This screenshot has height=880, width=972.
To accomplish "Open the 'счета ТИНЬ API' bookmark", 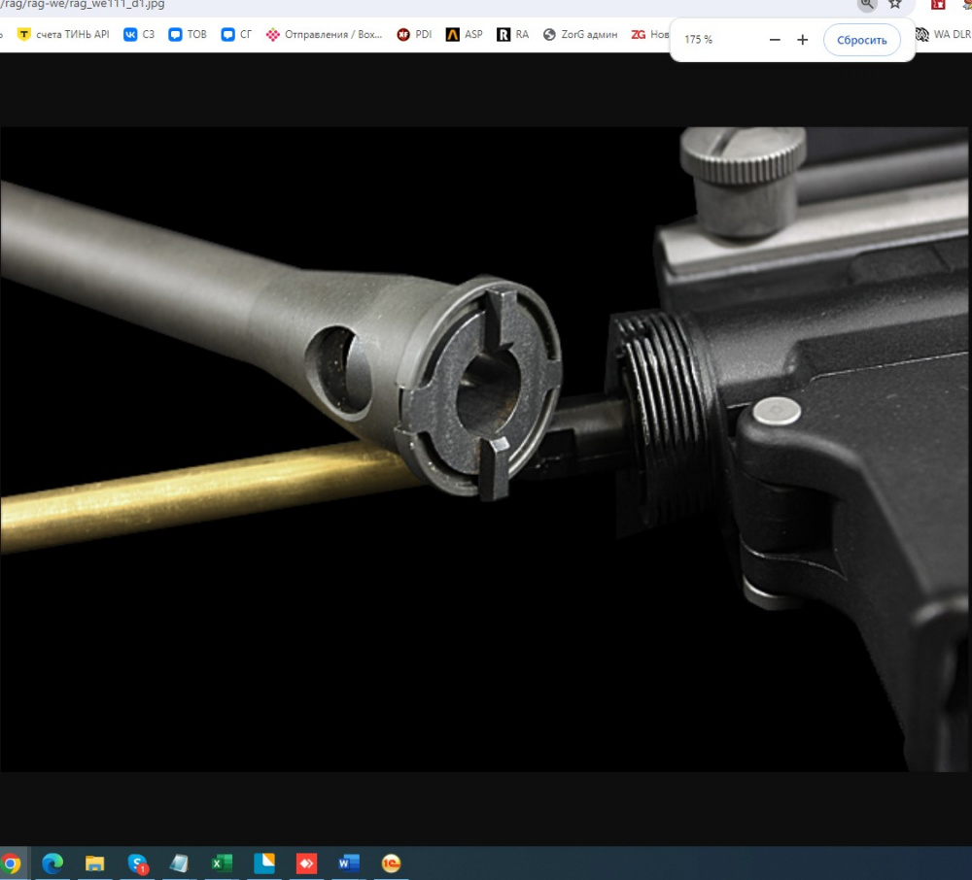I will pyautogui.click(x=63, y=34).
